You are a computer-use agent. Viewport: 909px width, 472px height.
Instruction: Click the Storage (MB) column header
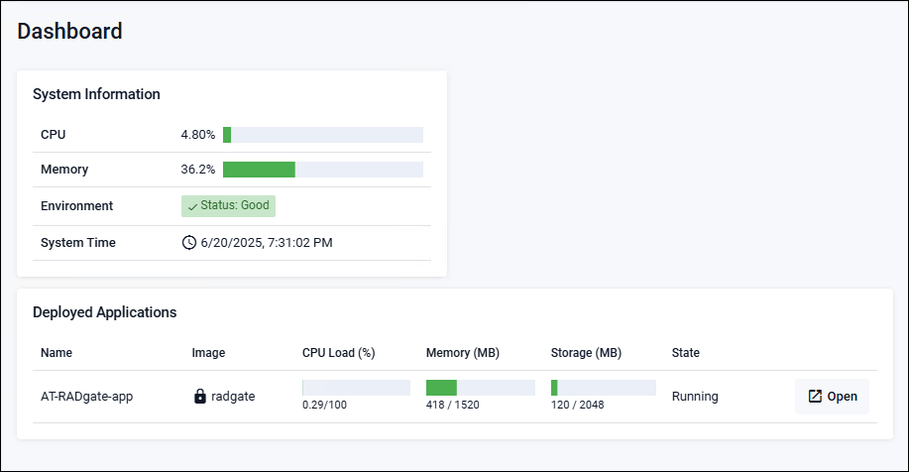click(x=586, y=352)
